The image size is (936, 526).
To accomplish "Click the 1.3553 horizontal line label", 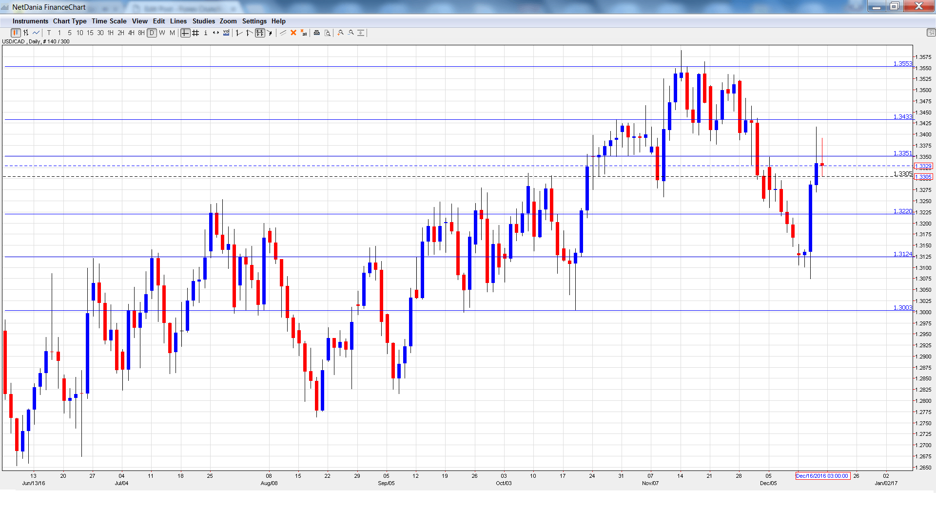I will pos(902,64).
